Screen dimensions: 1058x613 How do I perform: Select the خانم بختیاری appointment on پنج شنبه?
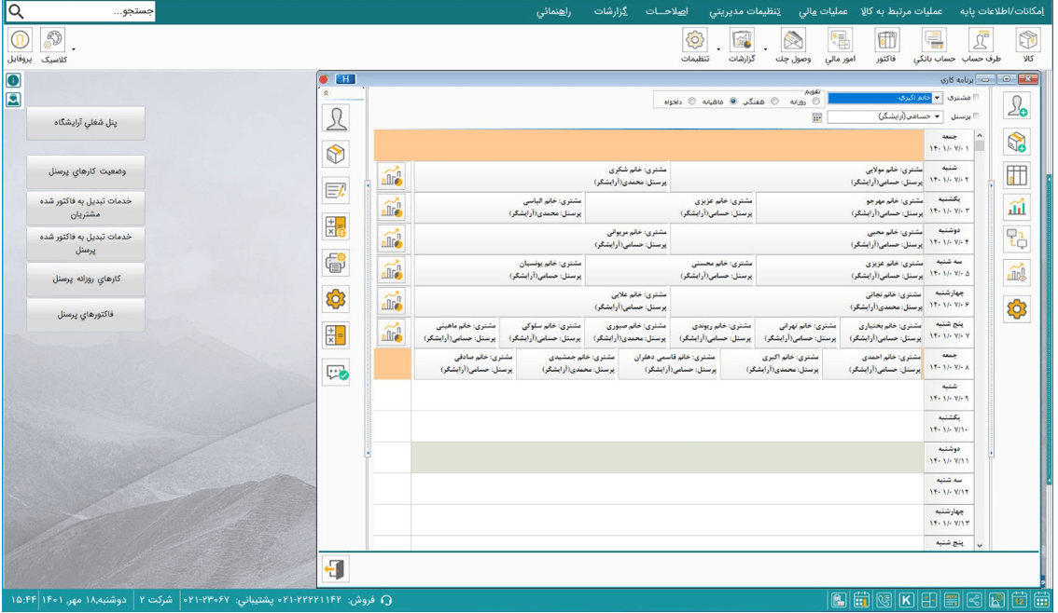pyautogui.click(x=882, y=333)
